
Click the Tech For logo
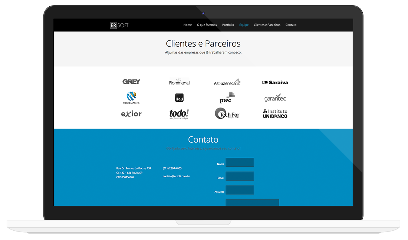tap(227, 114)
